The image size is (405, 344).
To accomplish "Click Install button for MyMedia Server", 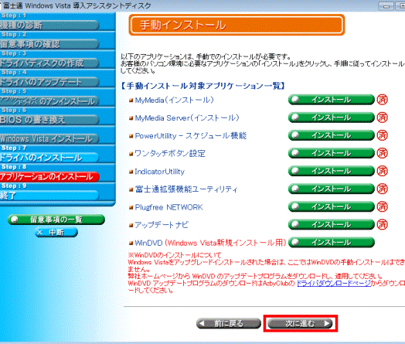I will [331, 118].
